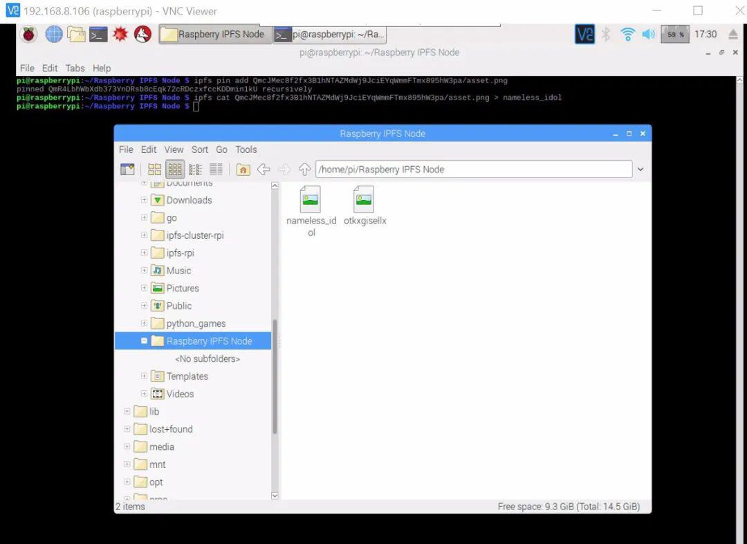747x544 pixels.
Task: Open the file manager Edit menu
Action: coord(149,149)
